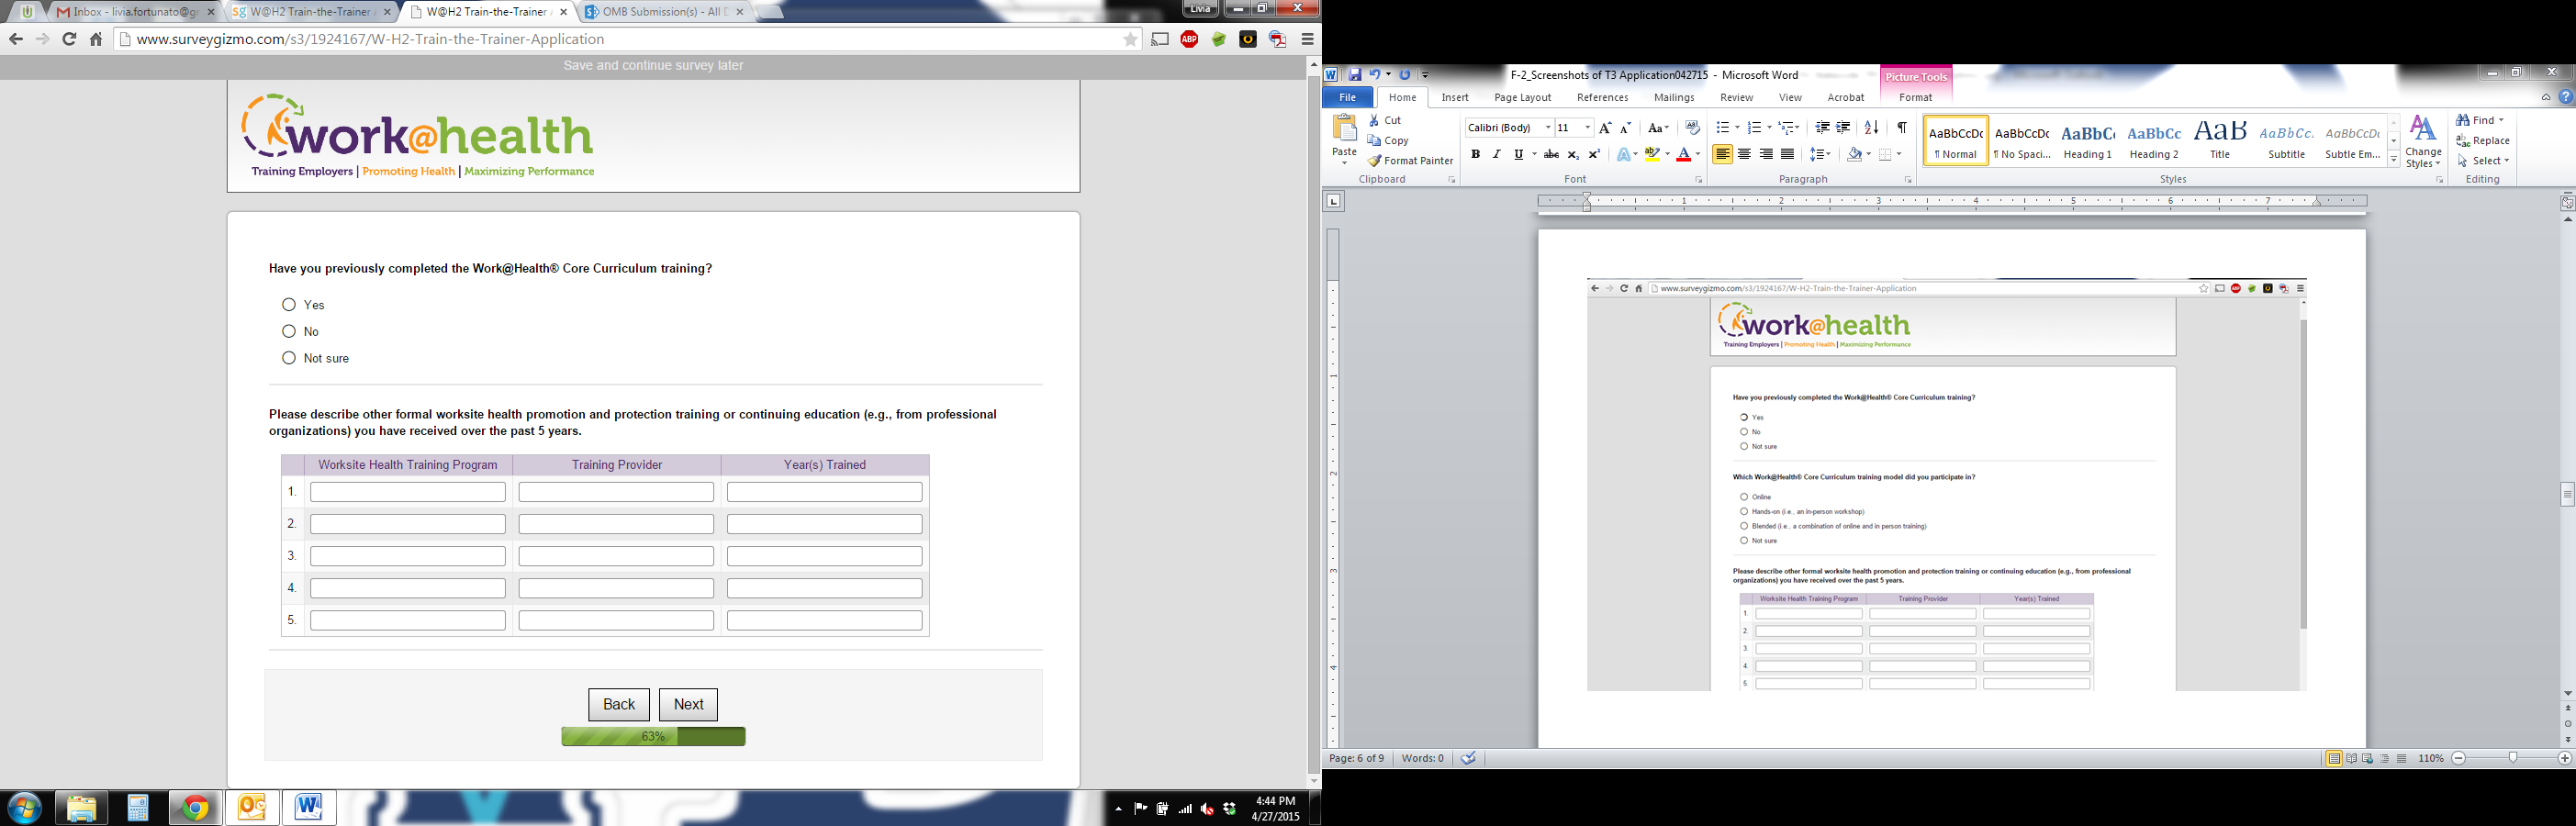
Task: Show paragraph marks with pilcrow icon
Action: tap(1902, 128)
